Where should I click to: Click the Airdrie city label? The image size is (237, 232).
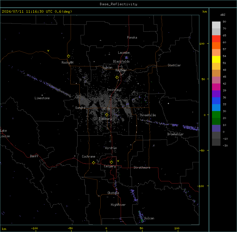click(x=111, y=148)
